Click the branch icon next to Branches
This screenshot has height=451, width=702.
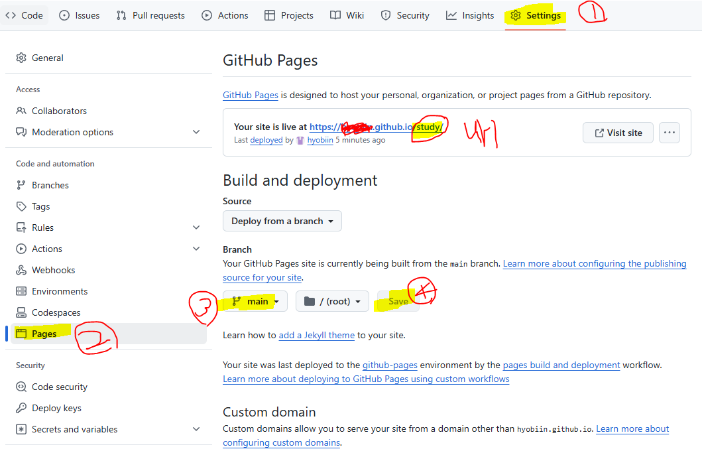click(x=21, y=185)
